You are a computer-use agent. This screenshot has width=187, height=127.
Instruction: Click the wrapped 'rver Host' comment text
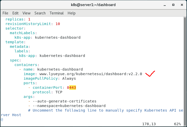[x=11, y=115]
